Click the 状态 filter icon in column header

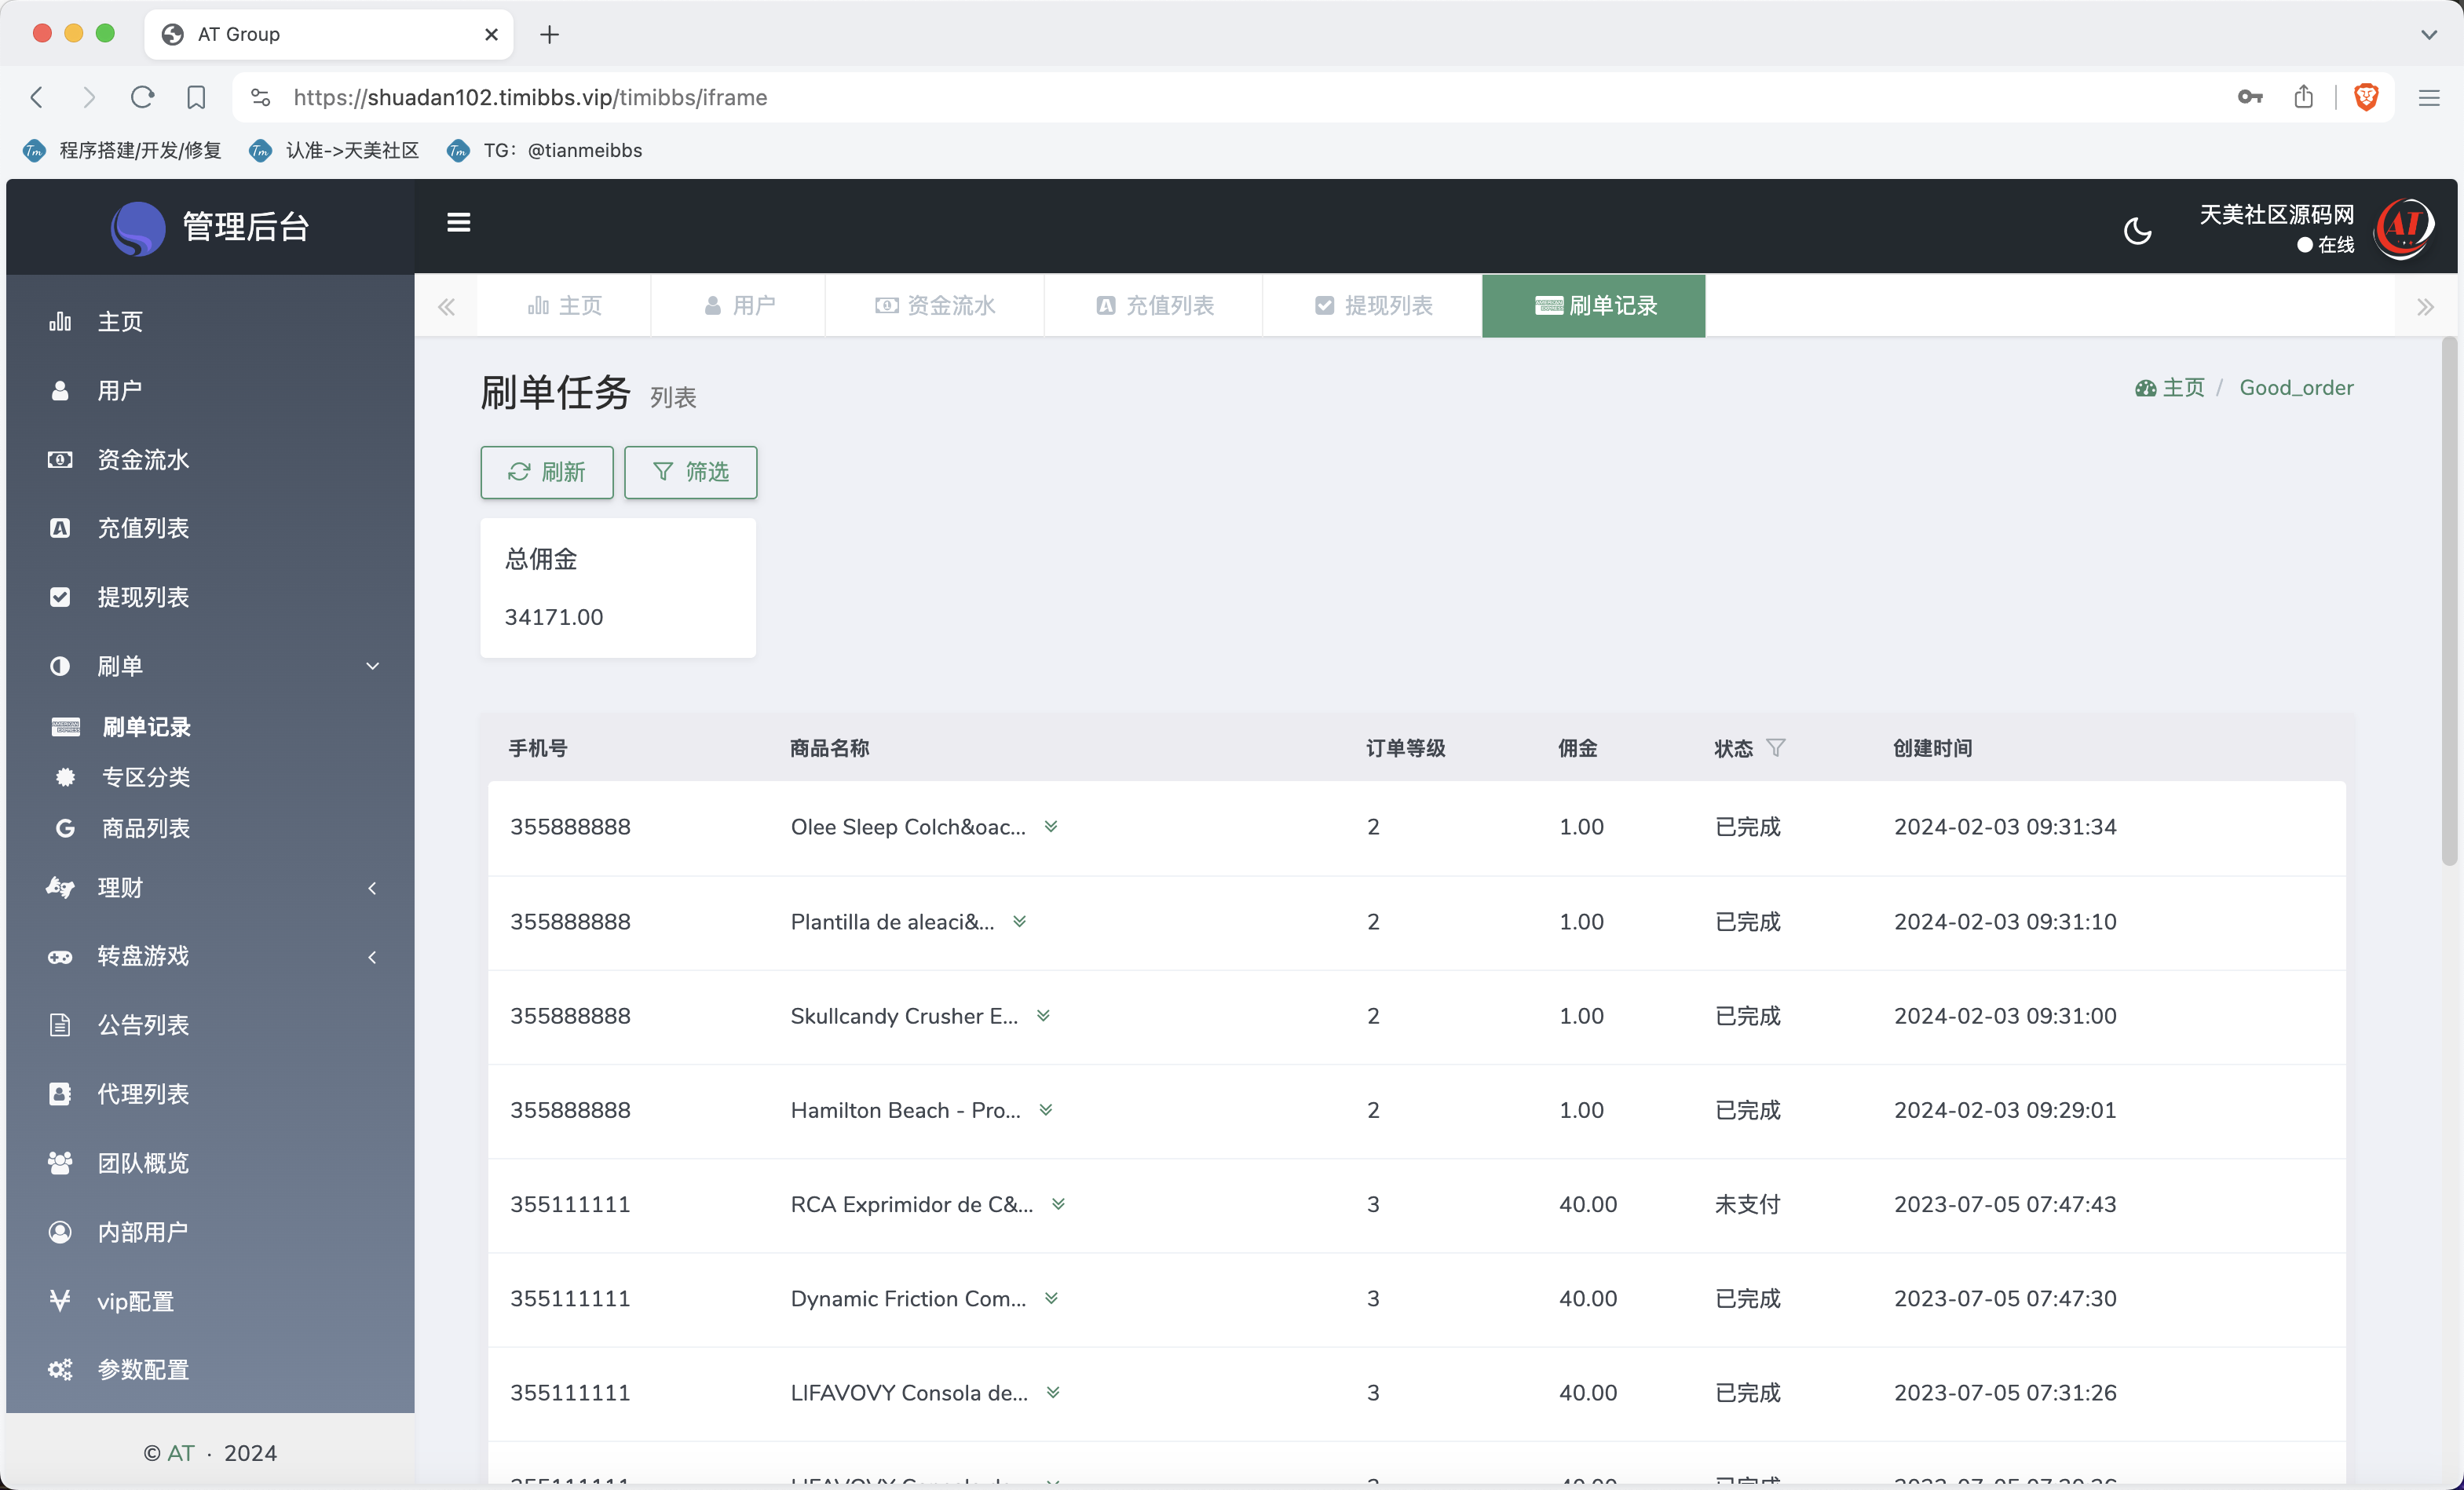(1774, 747)
